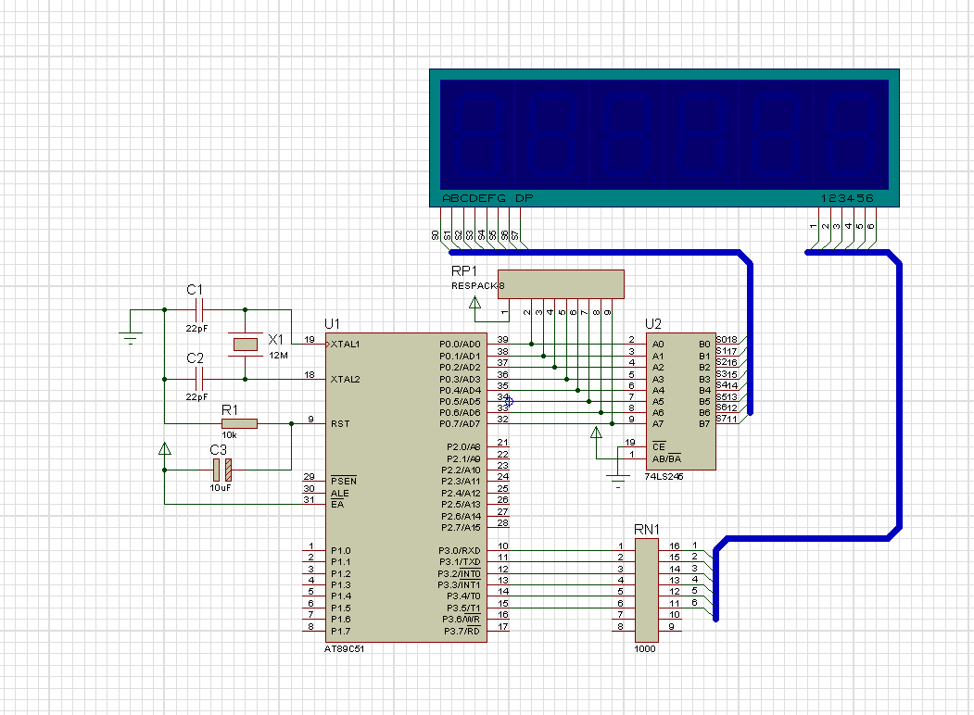
Task: Click the '10k' resistor value text
Action: point(229,435)
